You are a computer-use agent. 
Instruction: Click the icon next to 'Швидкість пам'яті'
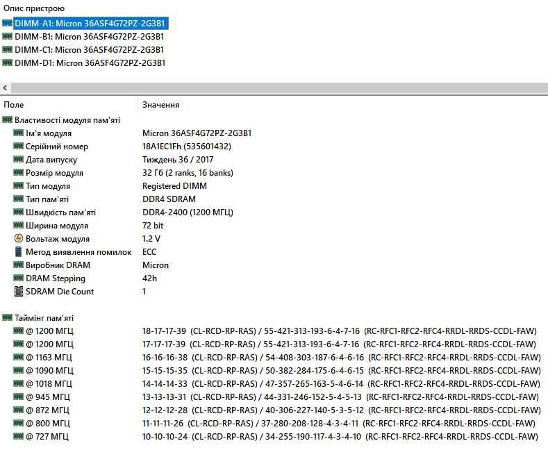[19, 212]
